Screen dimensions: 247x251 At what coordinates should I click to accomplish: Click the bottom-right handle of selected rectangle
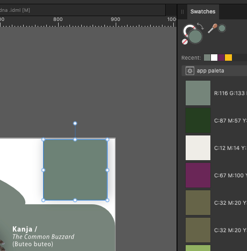pyautogui.click(x=107, y=200)
